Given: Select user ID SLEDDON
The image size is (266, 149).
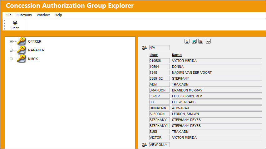Looking at the screenshot, I should tap(160, 114).
